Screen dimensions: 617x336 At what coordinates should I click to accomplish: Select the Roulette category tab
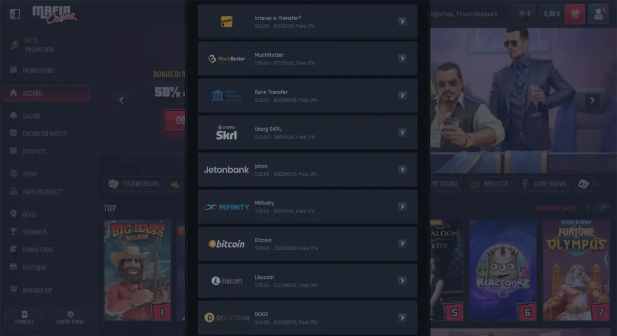click(x=489, y=184)
